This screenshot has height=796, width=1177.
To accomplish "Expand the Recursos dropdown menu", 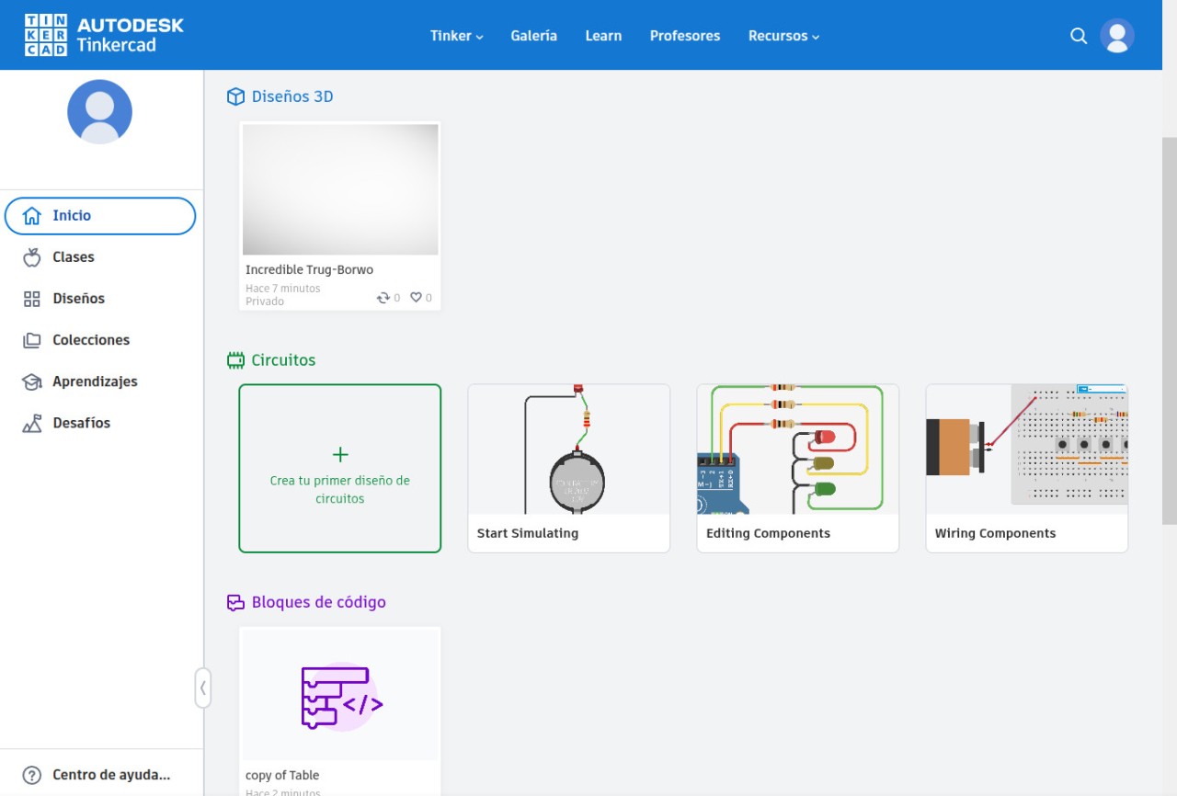I will coord(783,36).
